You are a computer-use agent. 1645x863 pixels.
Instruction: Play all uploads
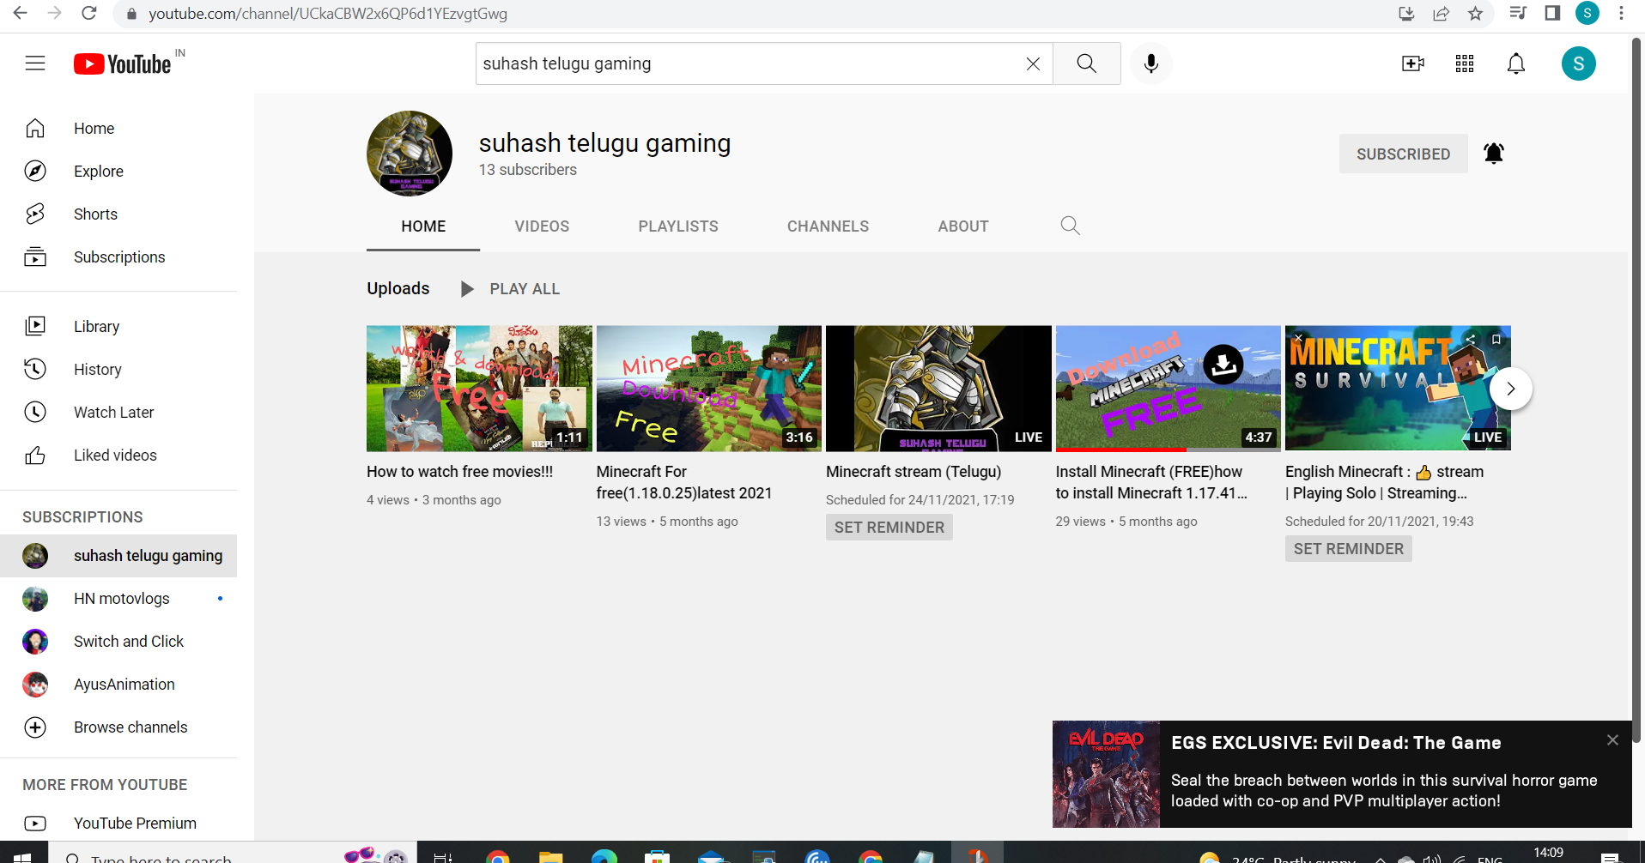[510, 289]
